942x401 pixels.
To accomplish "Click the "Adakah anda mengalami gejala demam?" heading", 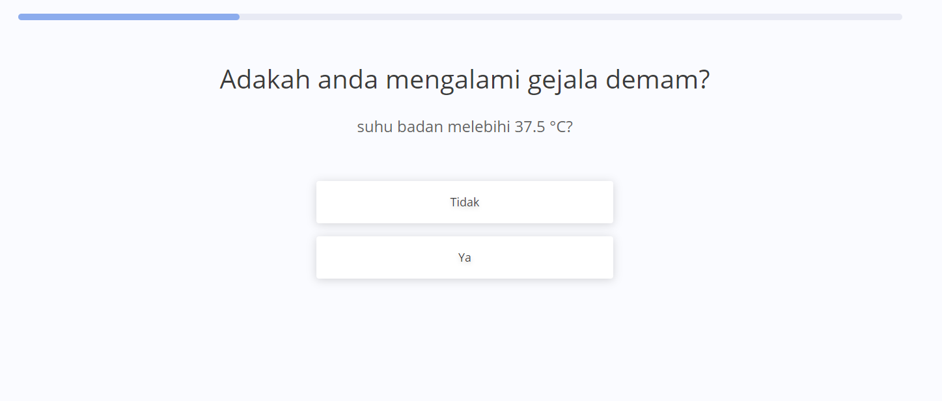I will point(464,80).
